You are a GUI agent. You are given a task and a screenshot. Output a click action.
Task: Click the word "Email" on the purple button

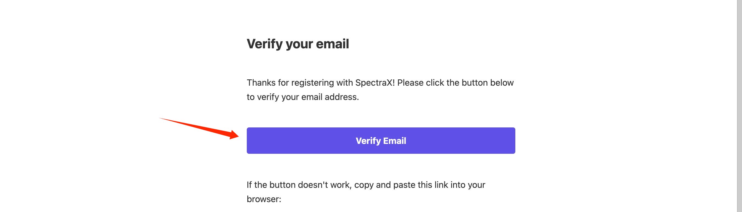pyautogui.click(x=394, y=141)
